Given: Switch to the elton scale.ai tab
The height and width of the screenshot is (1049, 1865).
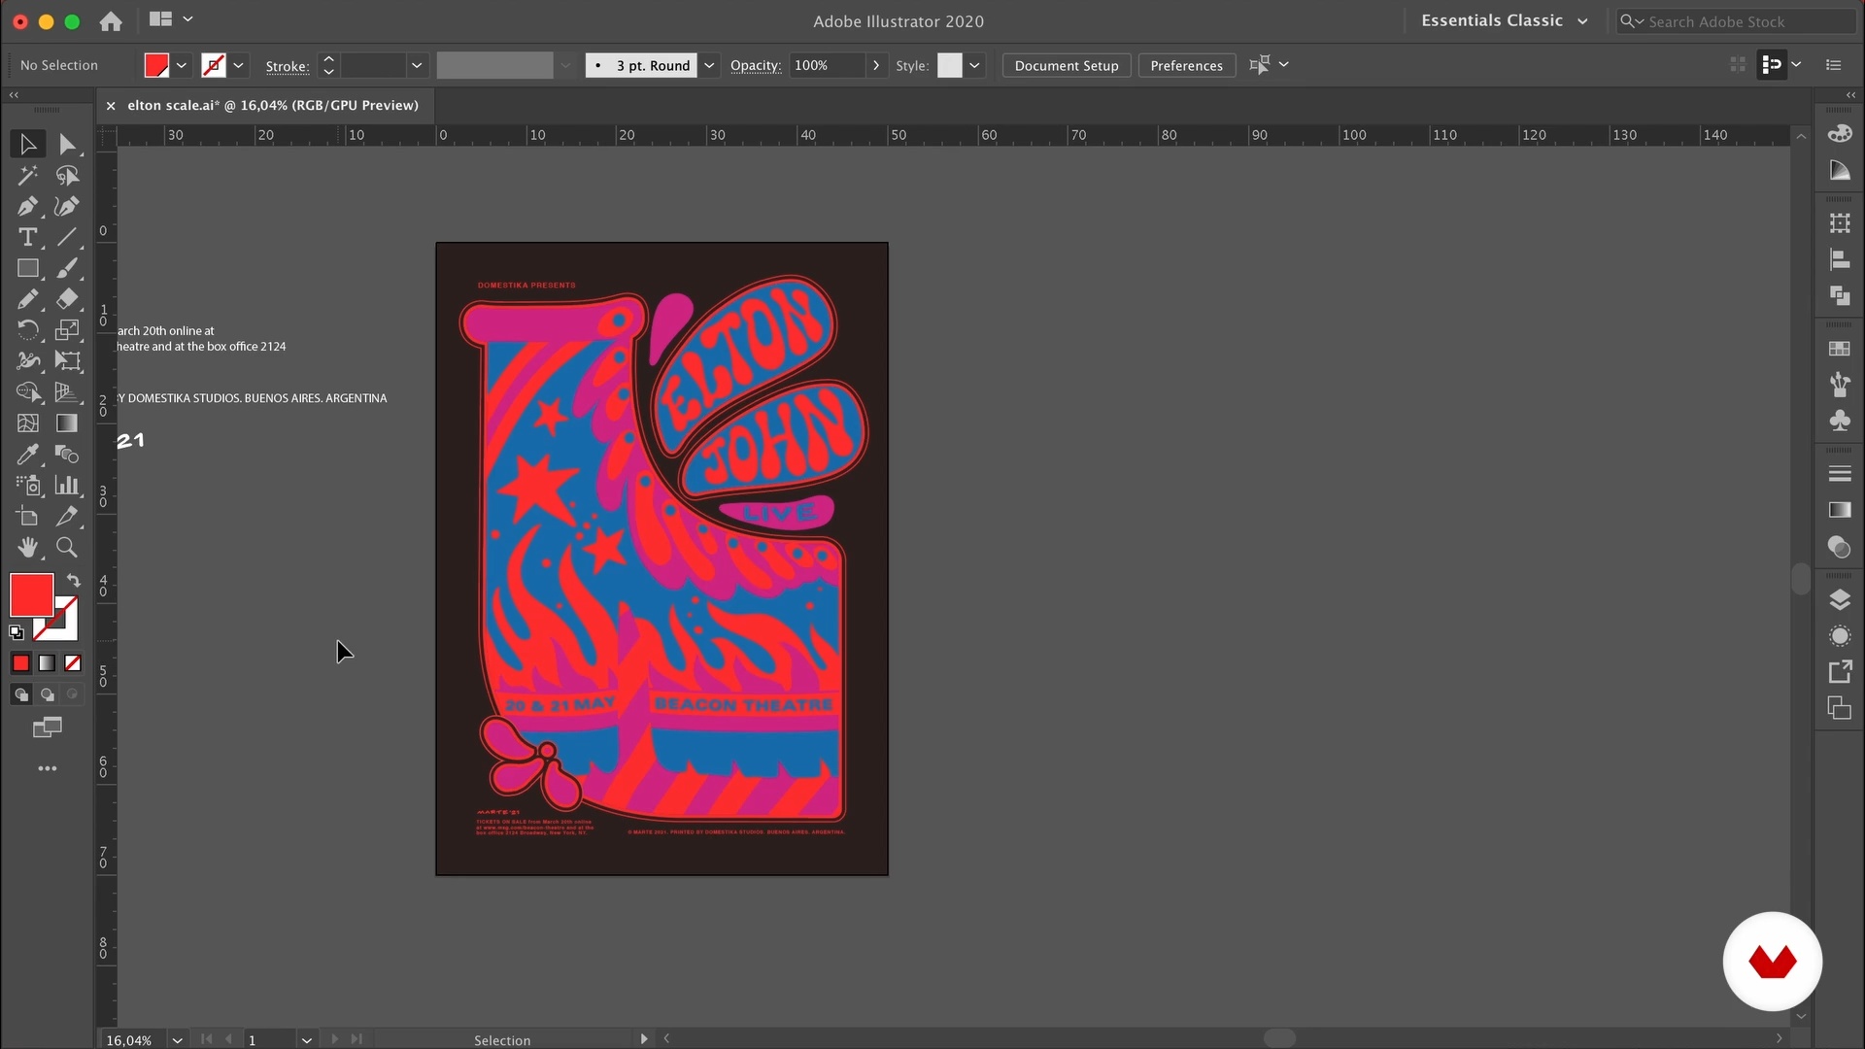Looking at the screenshot, I should tap(272, 105).
